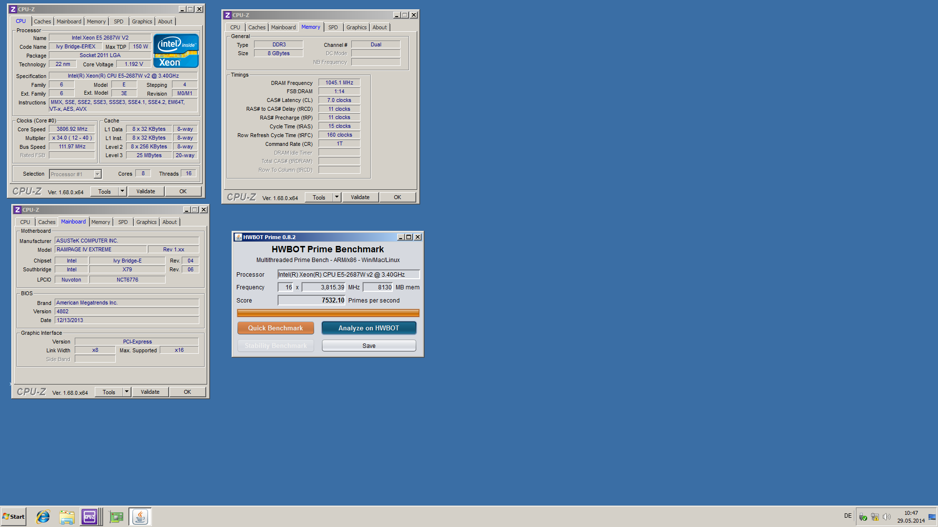Click the volume speaker tray icon
This screenshot has width=938, height=527.
pyautogui.click(x=886, y=517)
